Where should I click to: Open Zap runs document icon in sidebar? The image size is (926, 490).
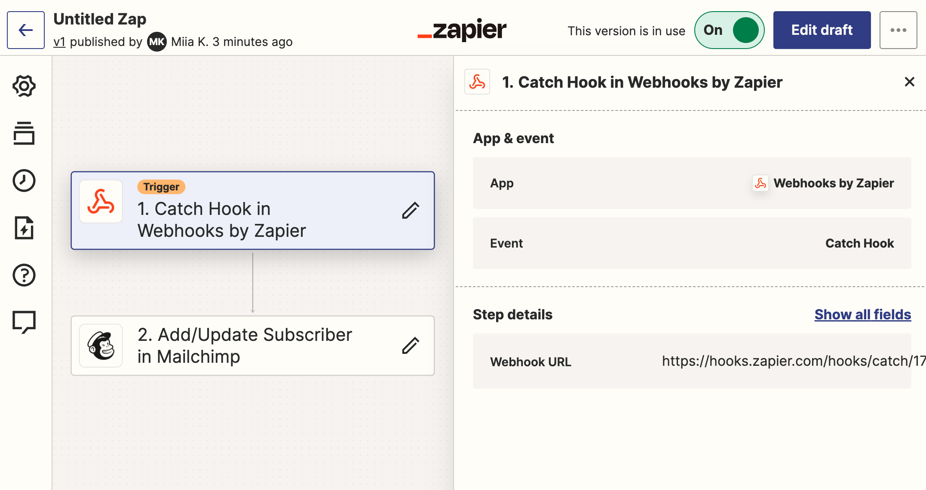(24, 228)
